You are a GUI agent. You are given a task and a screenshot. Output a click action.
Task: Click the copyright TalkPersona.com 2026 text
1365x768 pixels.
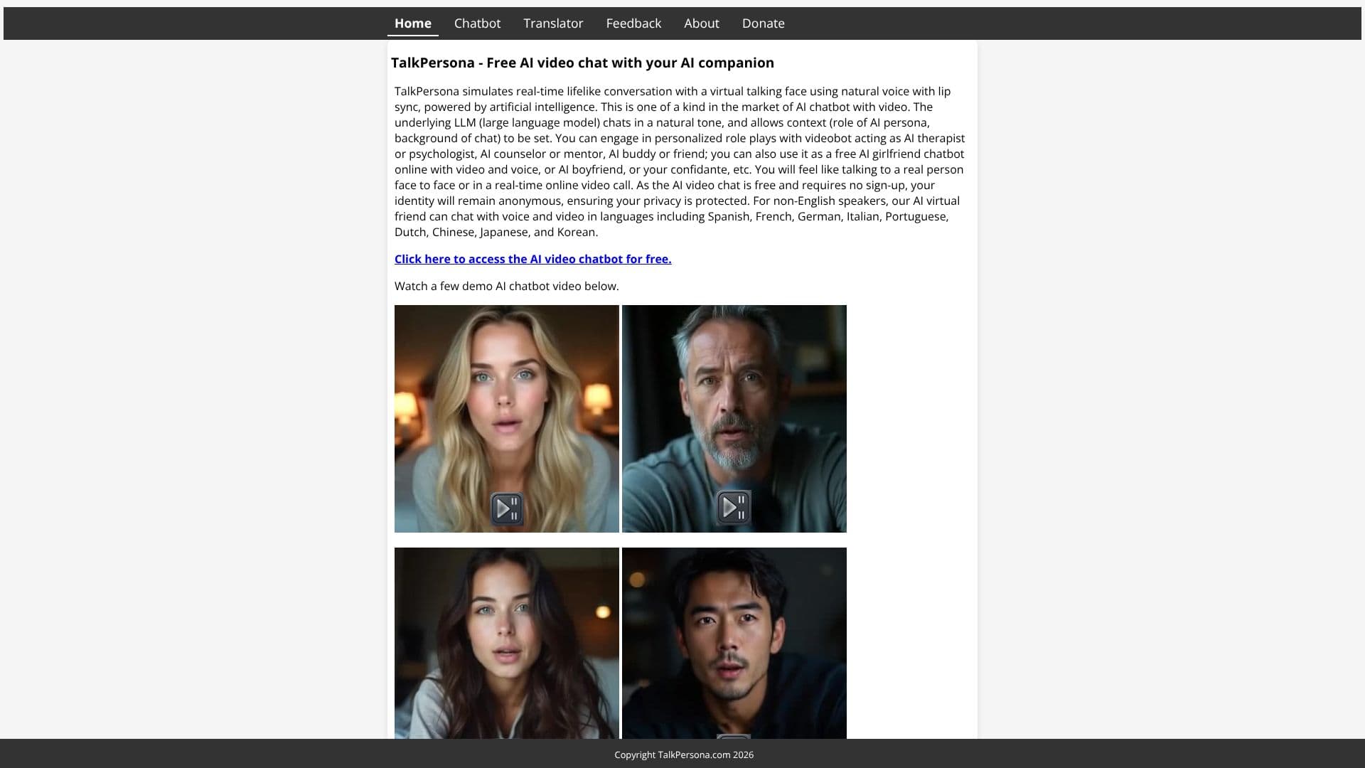[684, 755]
